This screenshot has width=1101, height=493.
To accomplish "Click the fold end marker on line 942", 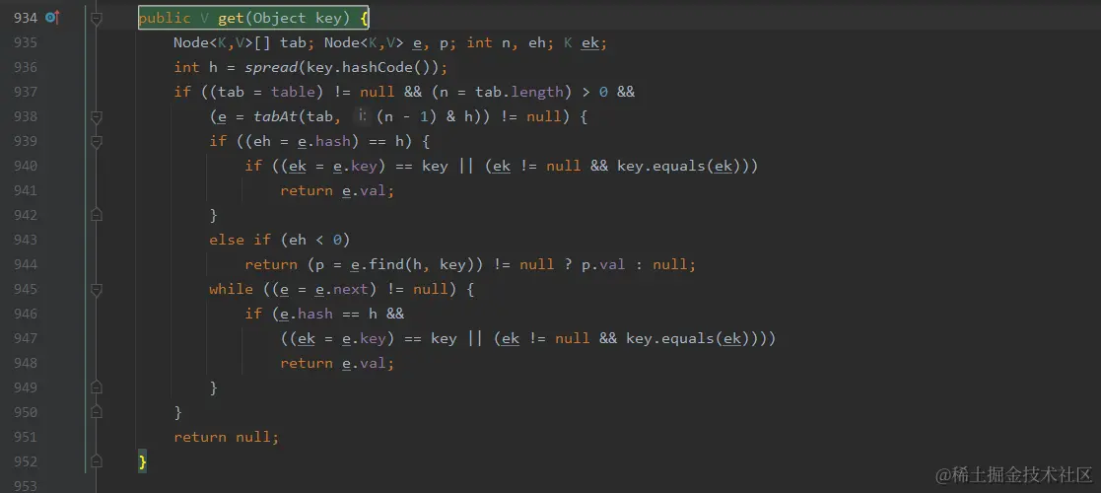I will [97, 215].
